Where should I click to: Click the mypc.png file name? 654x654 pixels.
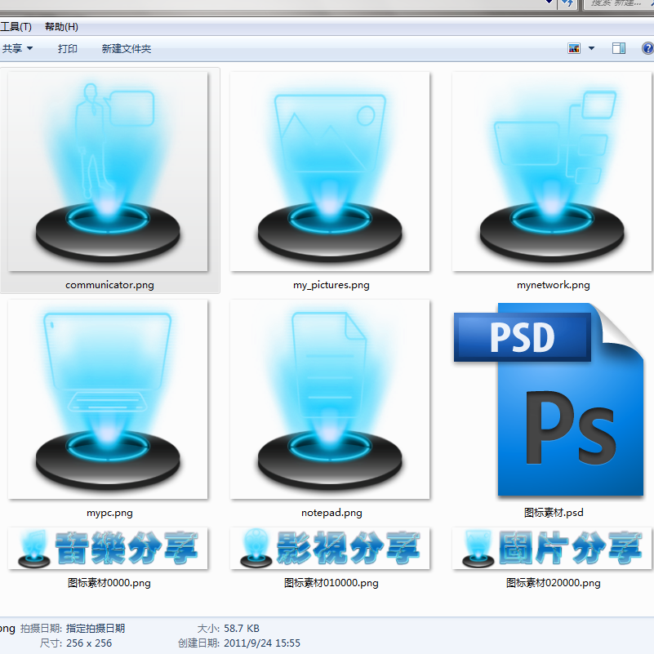(x=109, y=513)
